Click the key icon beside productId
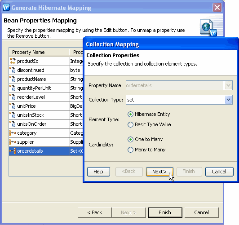The image size is (239, 225). pyautogui.click(x=13, y=61)
